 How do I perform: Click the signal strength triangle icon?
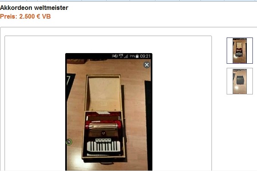pyautogui.click(x=126, y=56)
